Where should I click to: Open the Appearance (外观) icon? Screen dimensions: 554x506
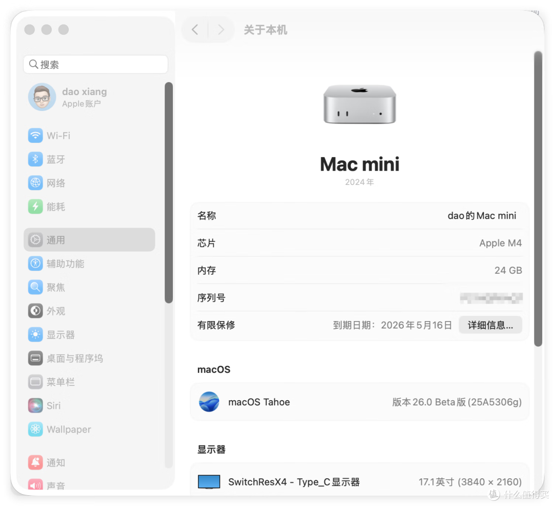[35, 311]
